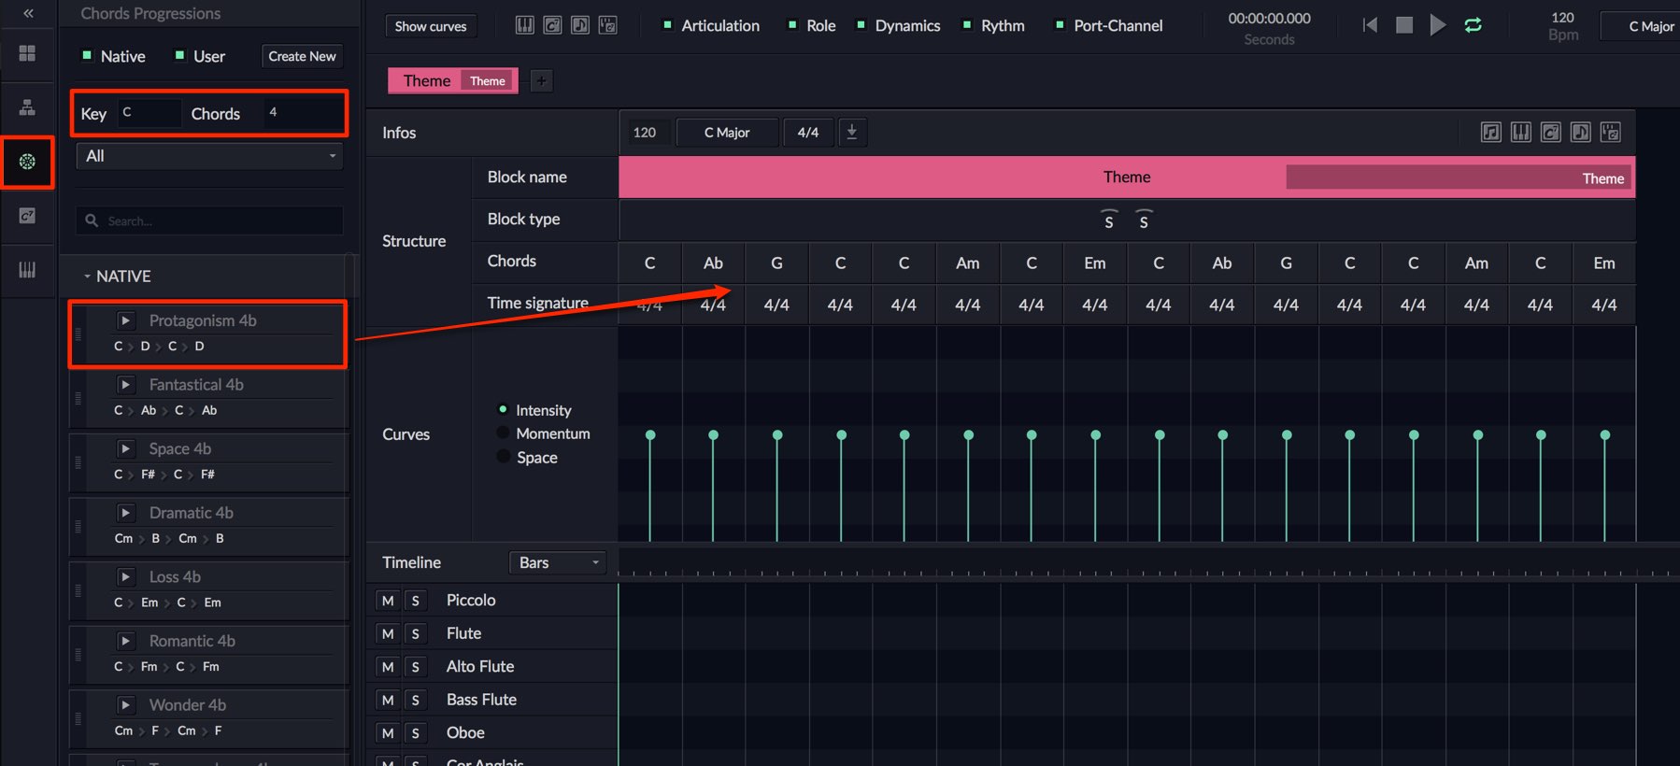Select the Momentum curve radio button
Viewport: 1680px width, 766px height.
[503, 433]
